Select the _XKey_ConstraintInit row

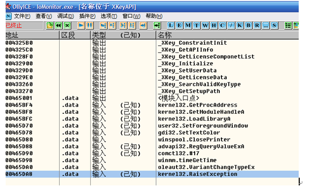152,43
